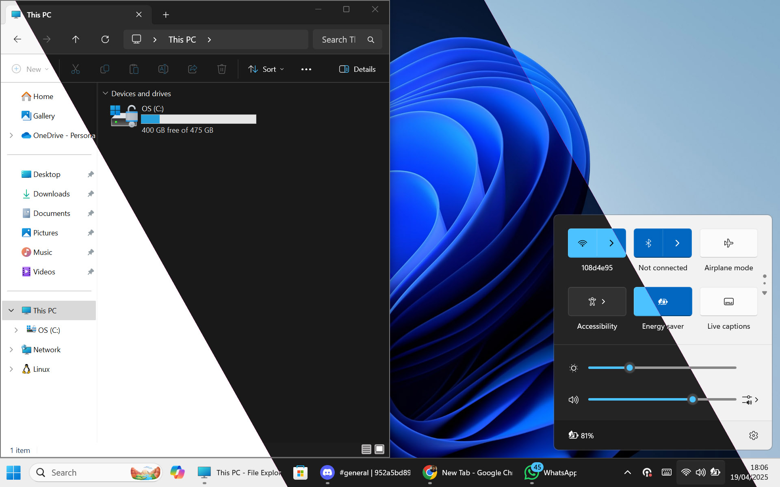This screenshot has height=487, width=780.
Task: Click the Delete trash icon in toolbar
Action: click(221, 69)
